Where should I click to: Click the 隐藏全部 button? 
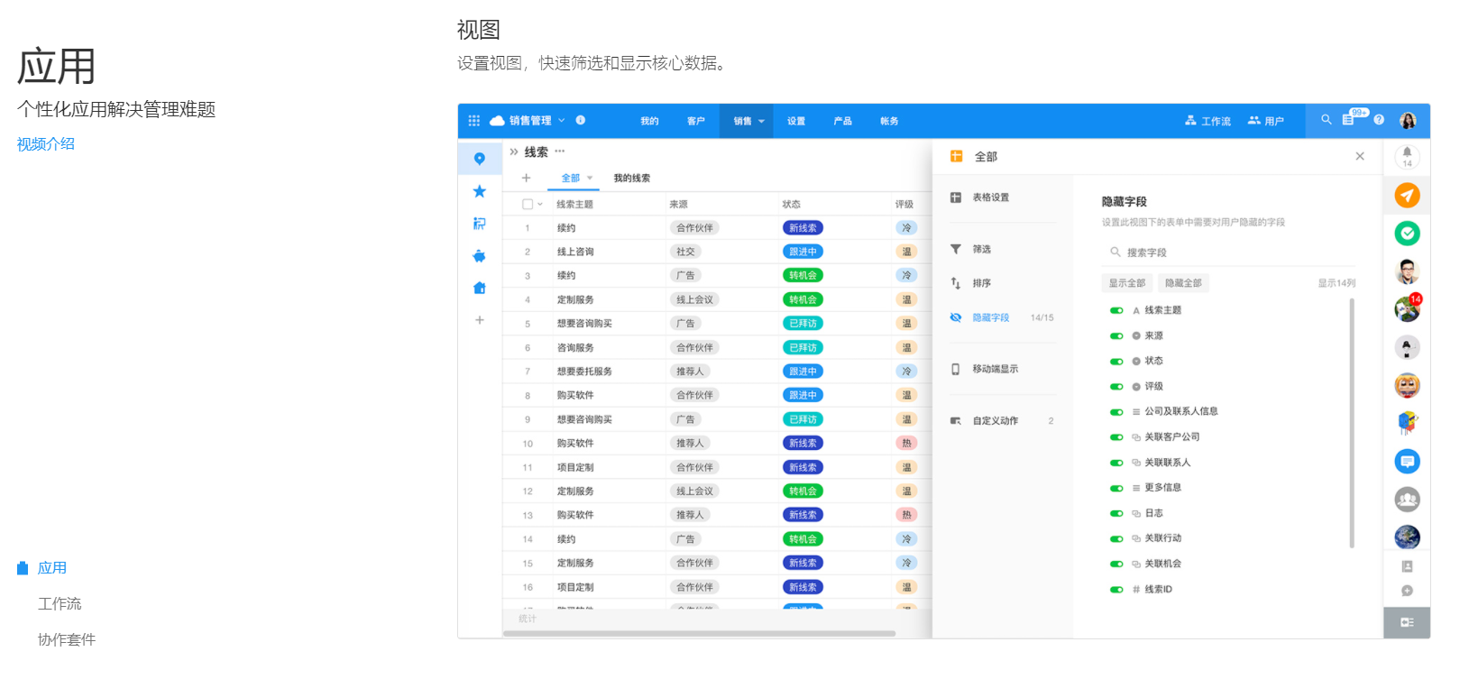[x=1183, y=283]
